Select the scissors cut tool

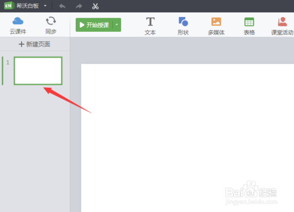pyautogui.click(x=95, y=6)
